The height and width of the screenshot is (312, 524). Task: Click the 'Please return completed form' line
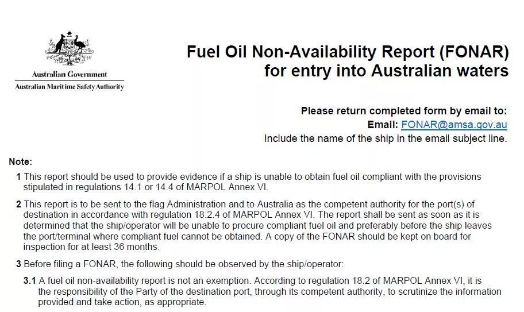(404, 111)
